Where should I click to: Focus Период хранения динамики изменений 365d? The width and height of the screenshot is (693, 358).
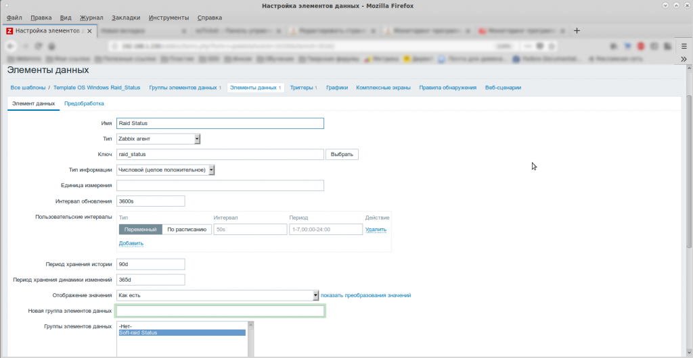(x=151, y=280)
